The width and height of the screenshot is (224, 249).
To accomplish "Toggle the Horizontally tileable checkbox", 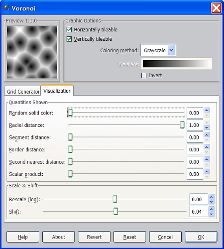I will 69,30.
